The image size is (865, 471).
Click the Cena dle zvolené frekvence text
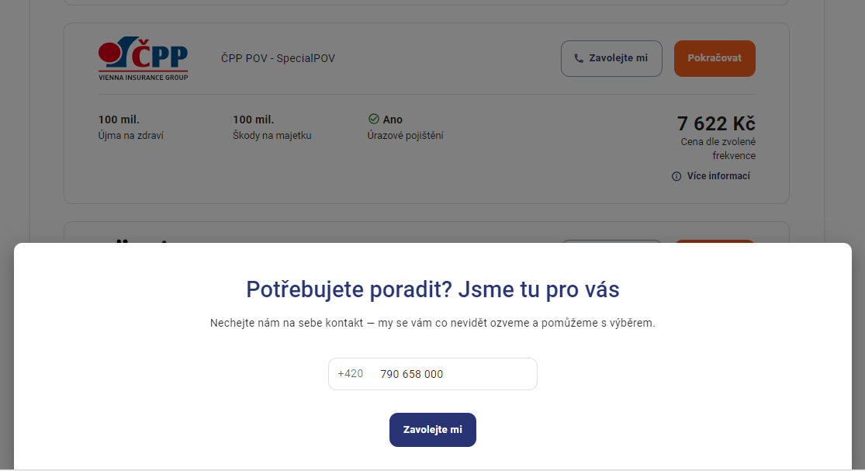point(718,149)
